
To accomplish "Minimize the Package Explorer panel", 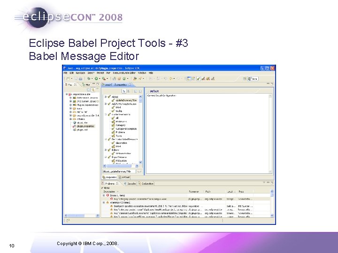I will point(94,84).
